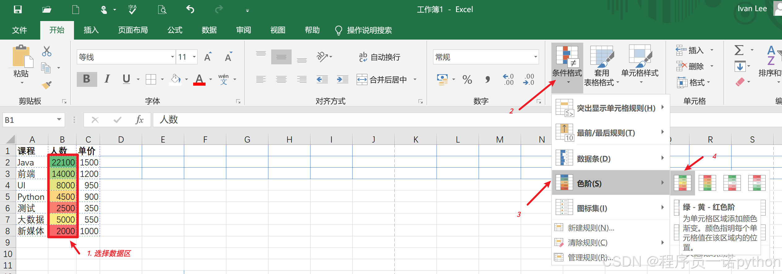
Task: Select middle align icon
Action: (x=281, y=57)
